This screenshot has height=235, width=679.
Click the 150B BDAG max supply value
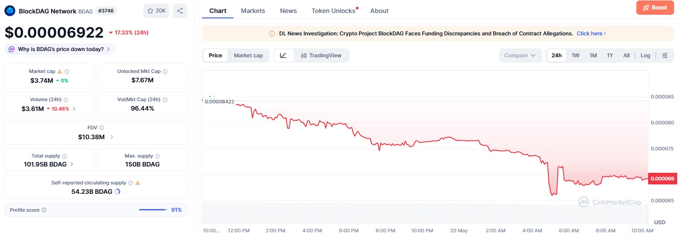point(142,164)
